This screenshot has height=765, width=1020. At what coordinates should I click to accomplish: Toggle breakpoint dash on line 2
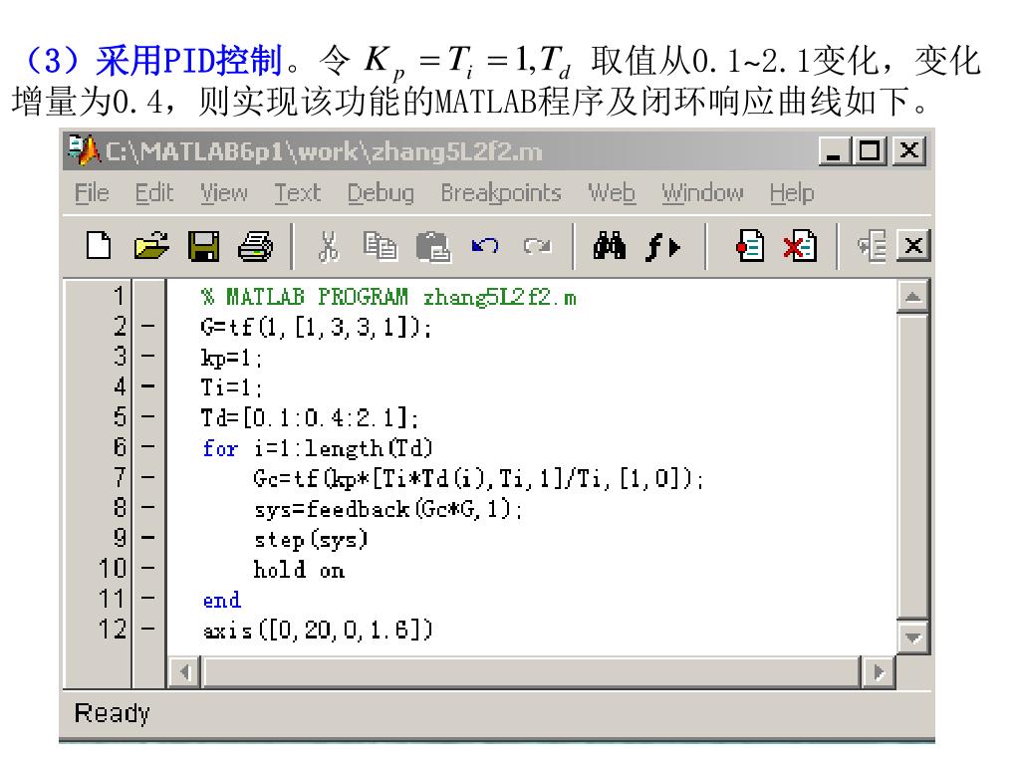[x=148, y=326]
